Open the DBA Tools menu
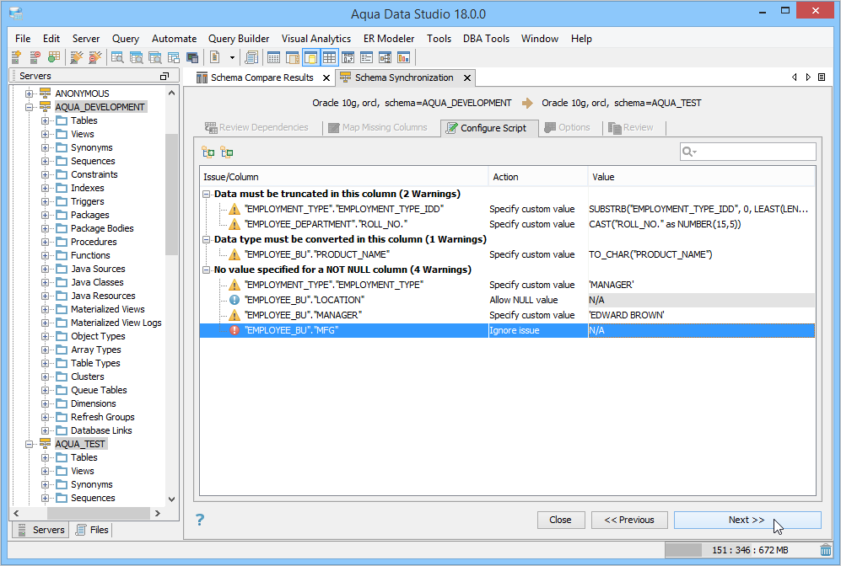Image resolution: width=841 pixels, height=566 pixels. (486, 39)
